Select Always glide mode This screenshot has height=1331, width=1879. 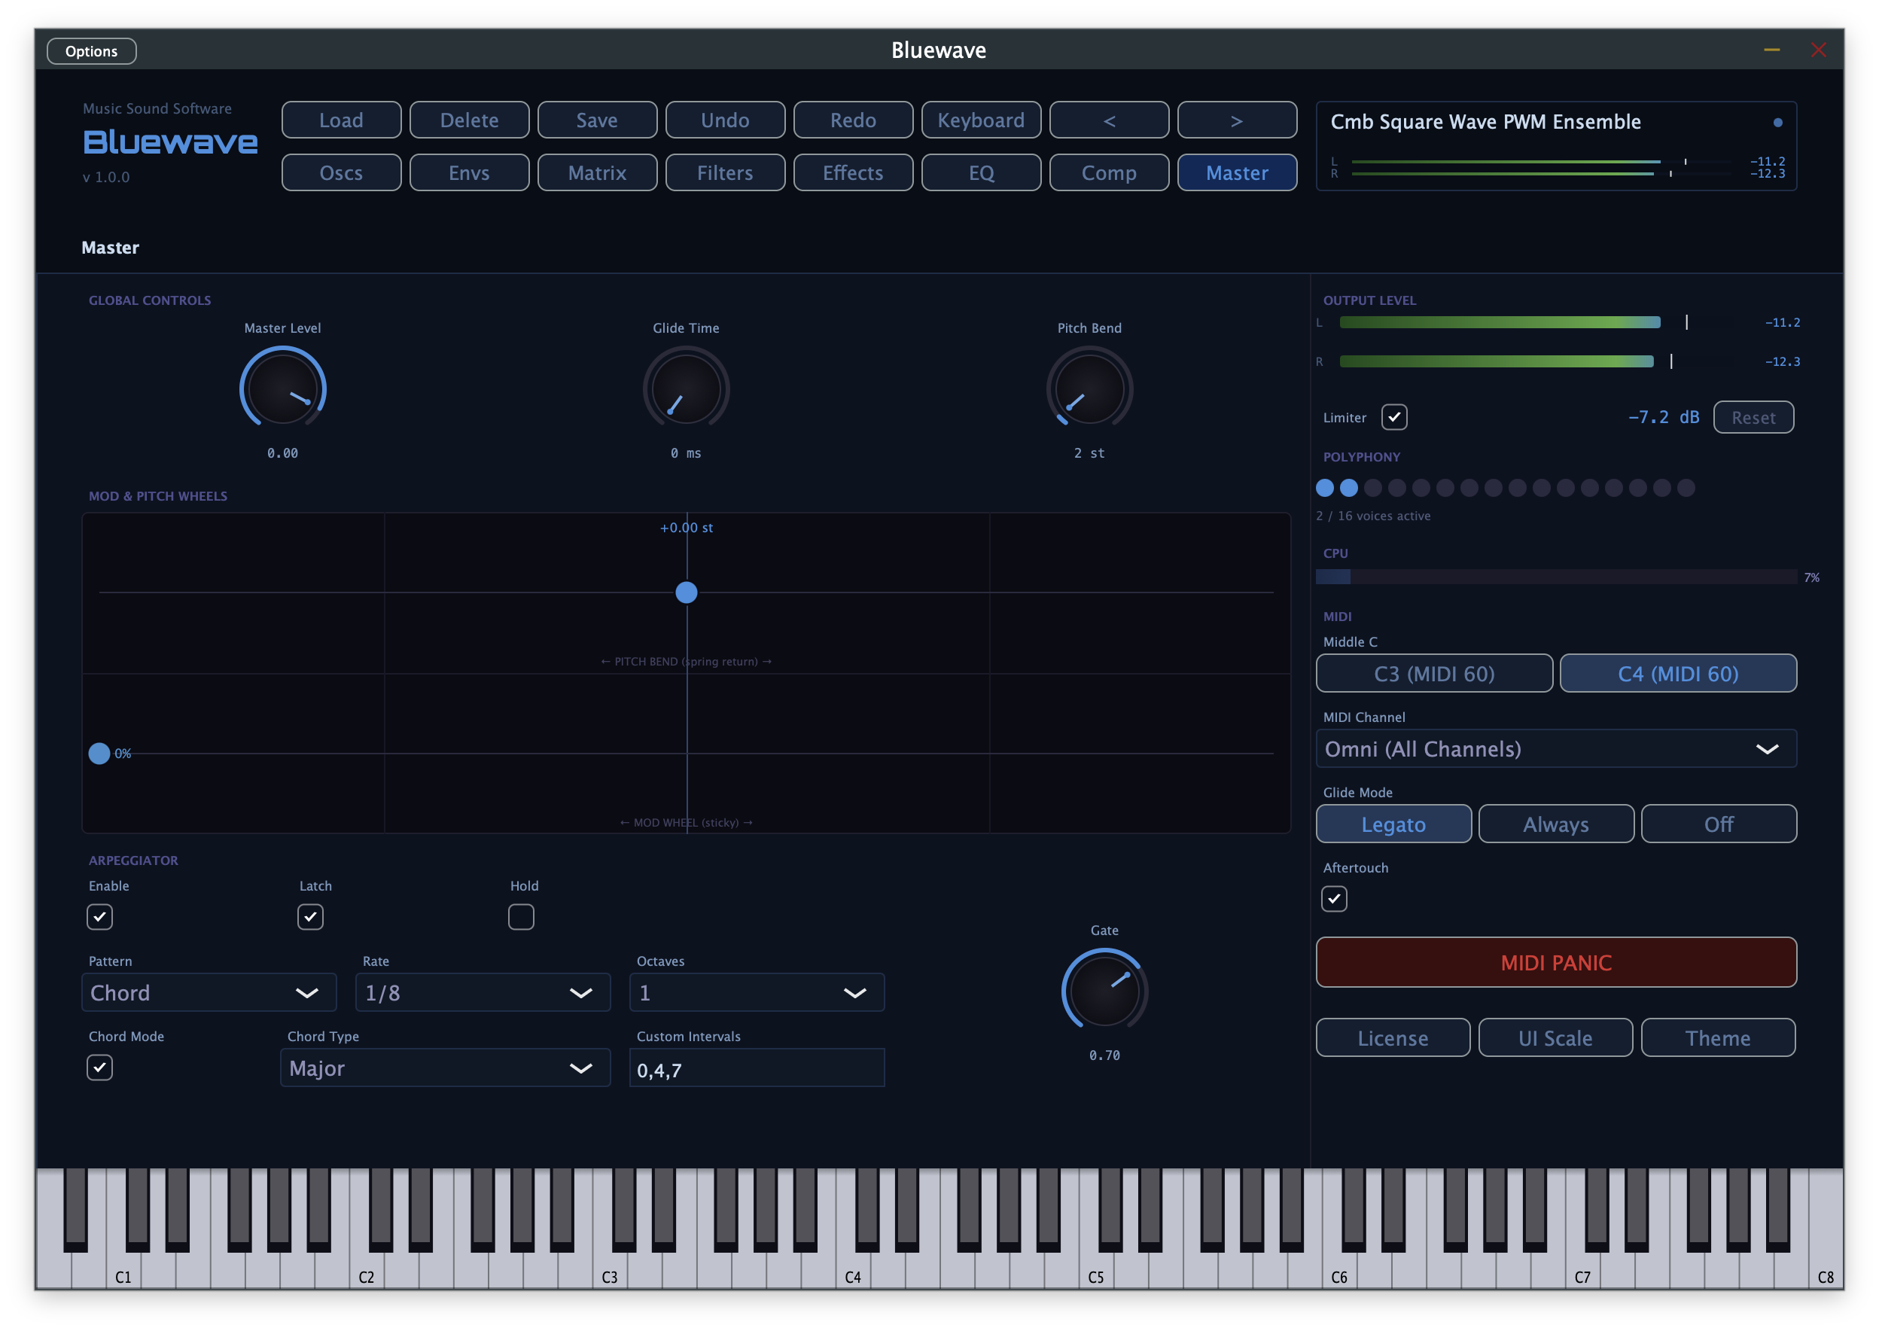tap(1555, 824)
